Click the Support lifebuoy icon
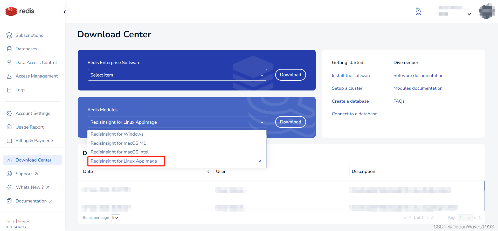Viewport: 498px width, 231px height. click(9, 174)
